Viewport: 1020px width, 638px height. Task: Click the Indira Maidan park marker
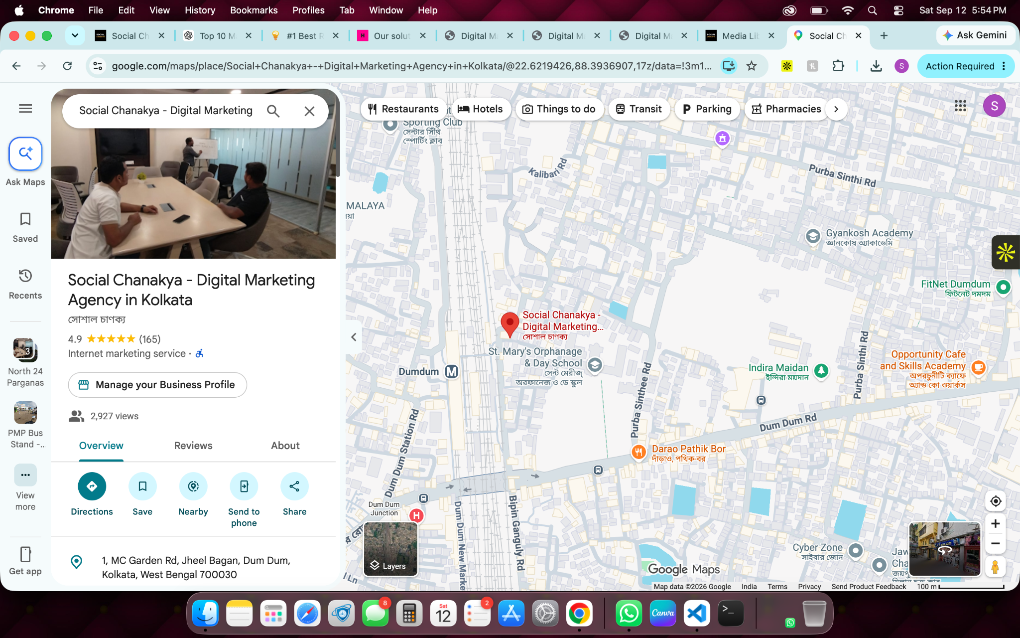tap(821, 370)
